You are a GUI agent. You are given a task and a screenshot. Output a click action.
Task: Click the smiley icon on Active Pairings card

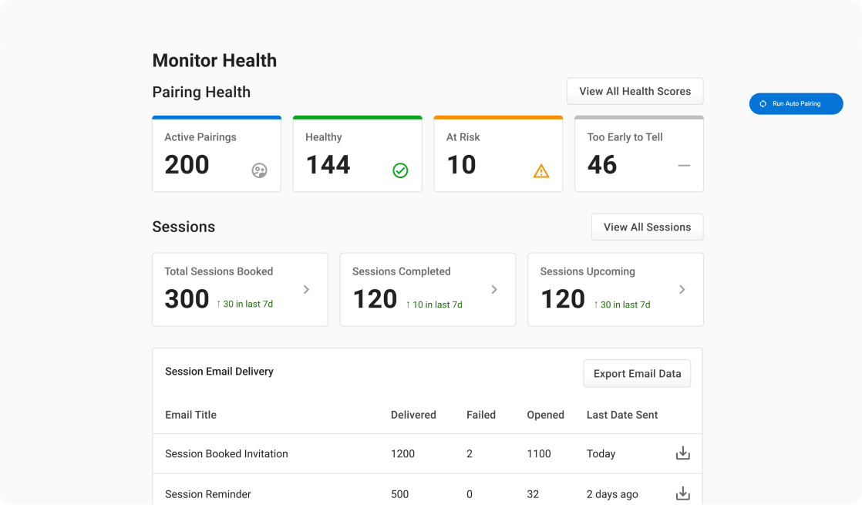259,170
